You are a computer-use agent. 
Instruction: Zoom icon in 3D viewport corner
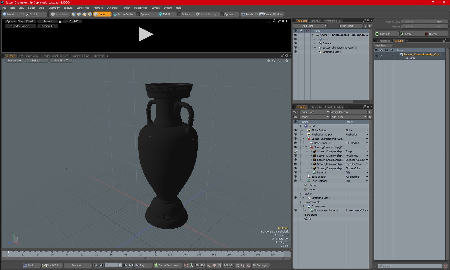click(x=278, y=61)
